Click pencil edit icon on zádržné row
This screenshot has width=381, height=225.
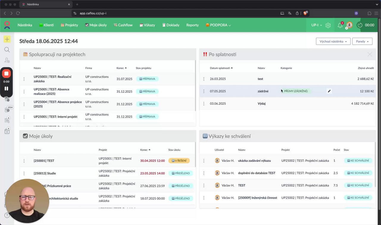(329, 91)
